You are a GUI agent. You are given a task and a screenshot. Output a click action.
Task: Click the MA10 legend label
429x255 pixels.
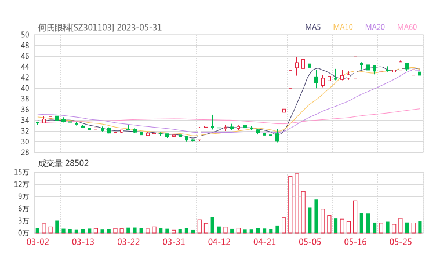point(343,27)
